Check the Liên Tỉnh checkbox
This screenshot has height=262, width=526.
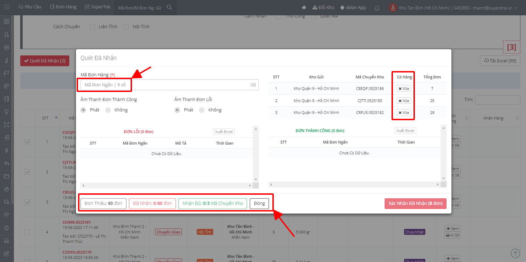(x=92, y=27)
